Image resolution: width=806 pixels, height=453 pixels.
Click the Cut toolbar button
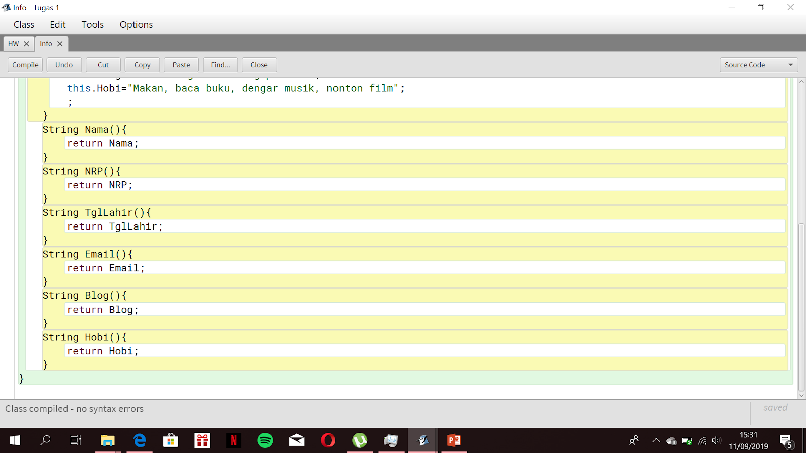[x=103, y=64]
